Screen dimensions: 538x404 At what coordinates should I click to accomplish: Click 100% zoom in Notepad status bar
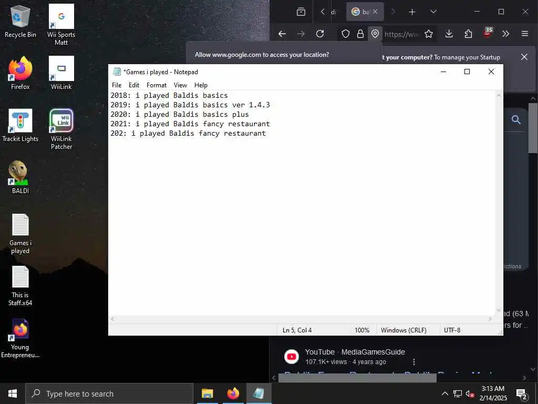(x=362, y=330)
